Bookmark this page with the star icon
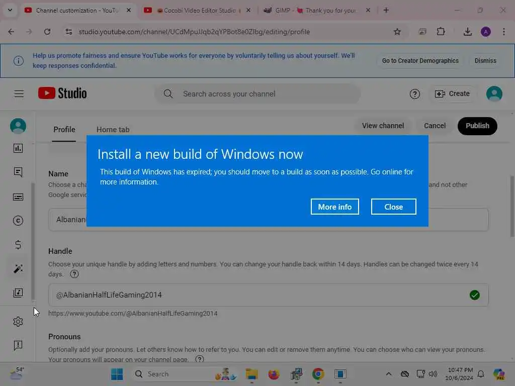 tap(397, 32)
